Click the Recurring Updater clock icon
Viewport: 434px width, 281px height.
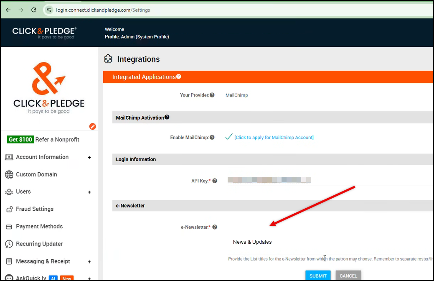click(9, 244)
